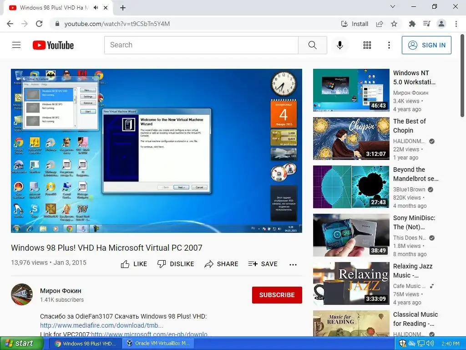Open the YouTube apps grid icon
Screen dimensions: 466x350
click(367, 45)
